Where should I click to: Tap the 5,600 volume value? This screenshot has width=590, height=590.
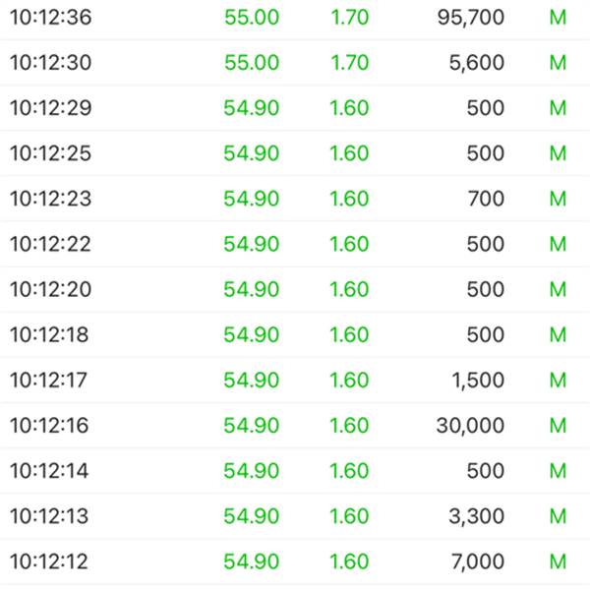tap(476, 63)
